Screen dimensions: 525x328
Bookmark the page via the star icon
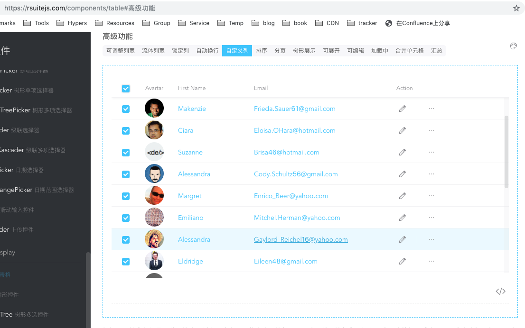click(x=516, y=8)
